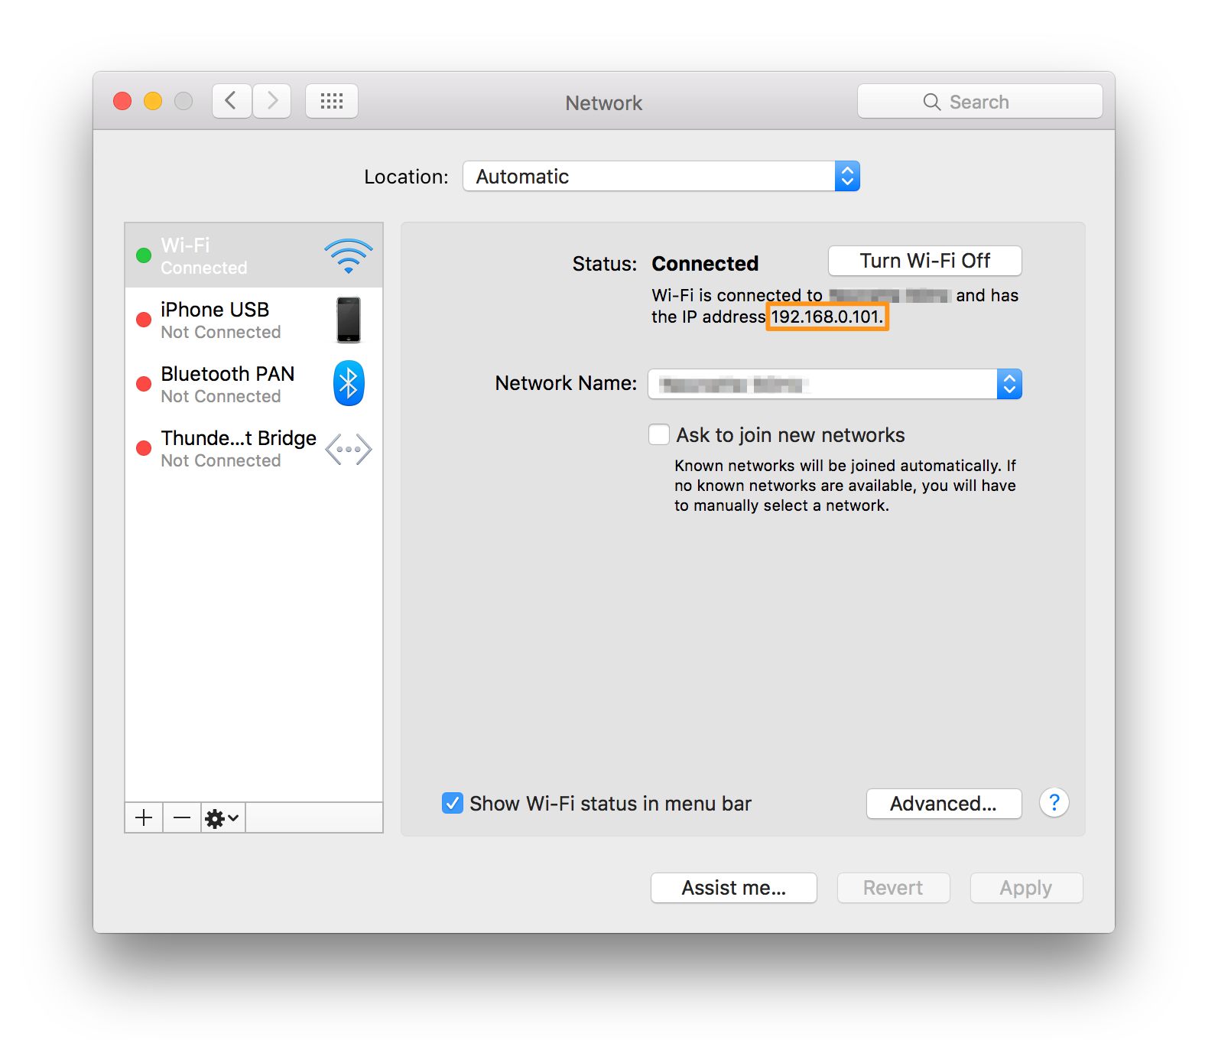The height and width of the screenshot is (1040, 1231).
Task: Click Assist me button
Action: click(x=734, y=888)
